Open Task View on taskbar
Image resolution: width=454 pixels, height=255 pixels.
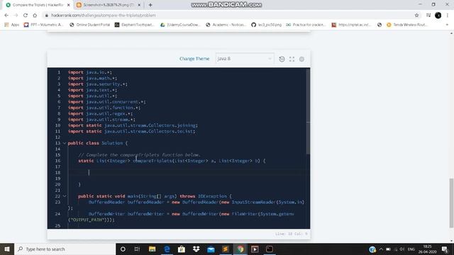coord(137,249)
